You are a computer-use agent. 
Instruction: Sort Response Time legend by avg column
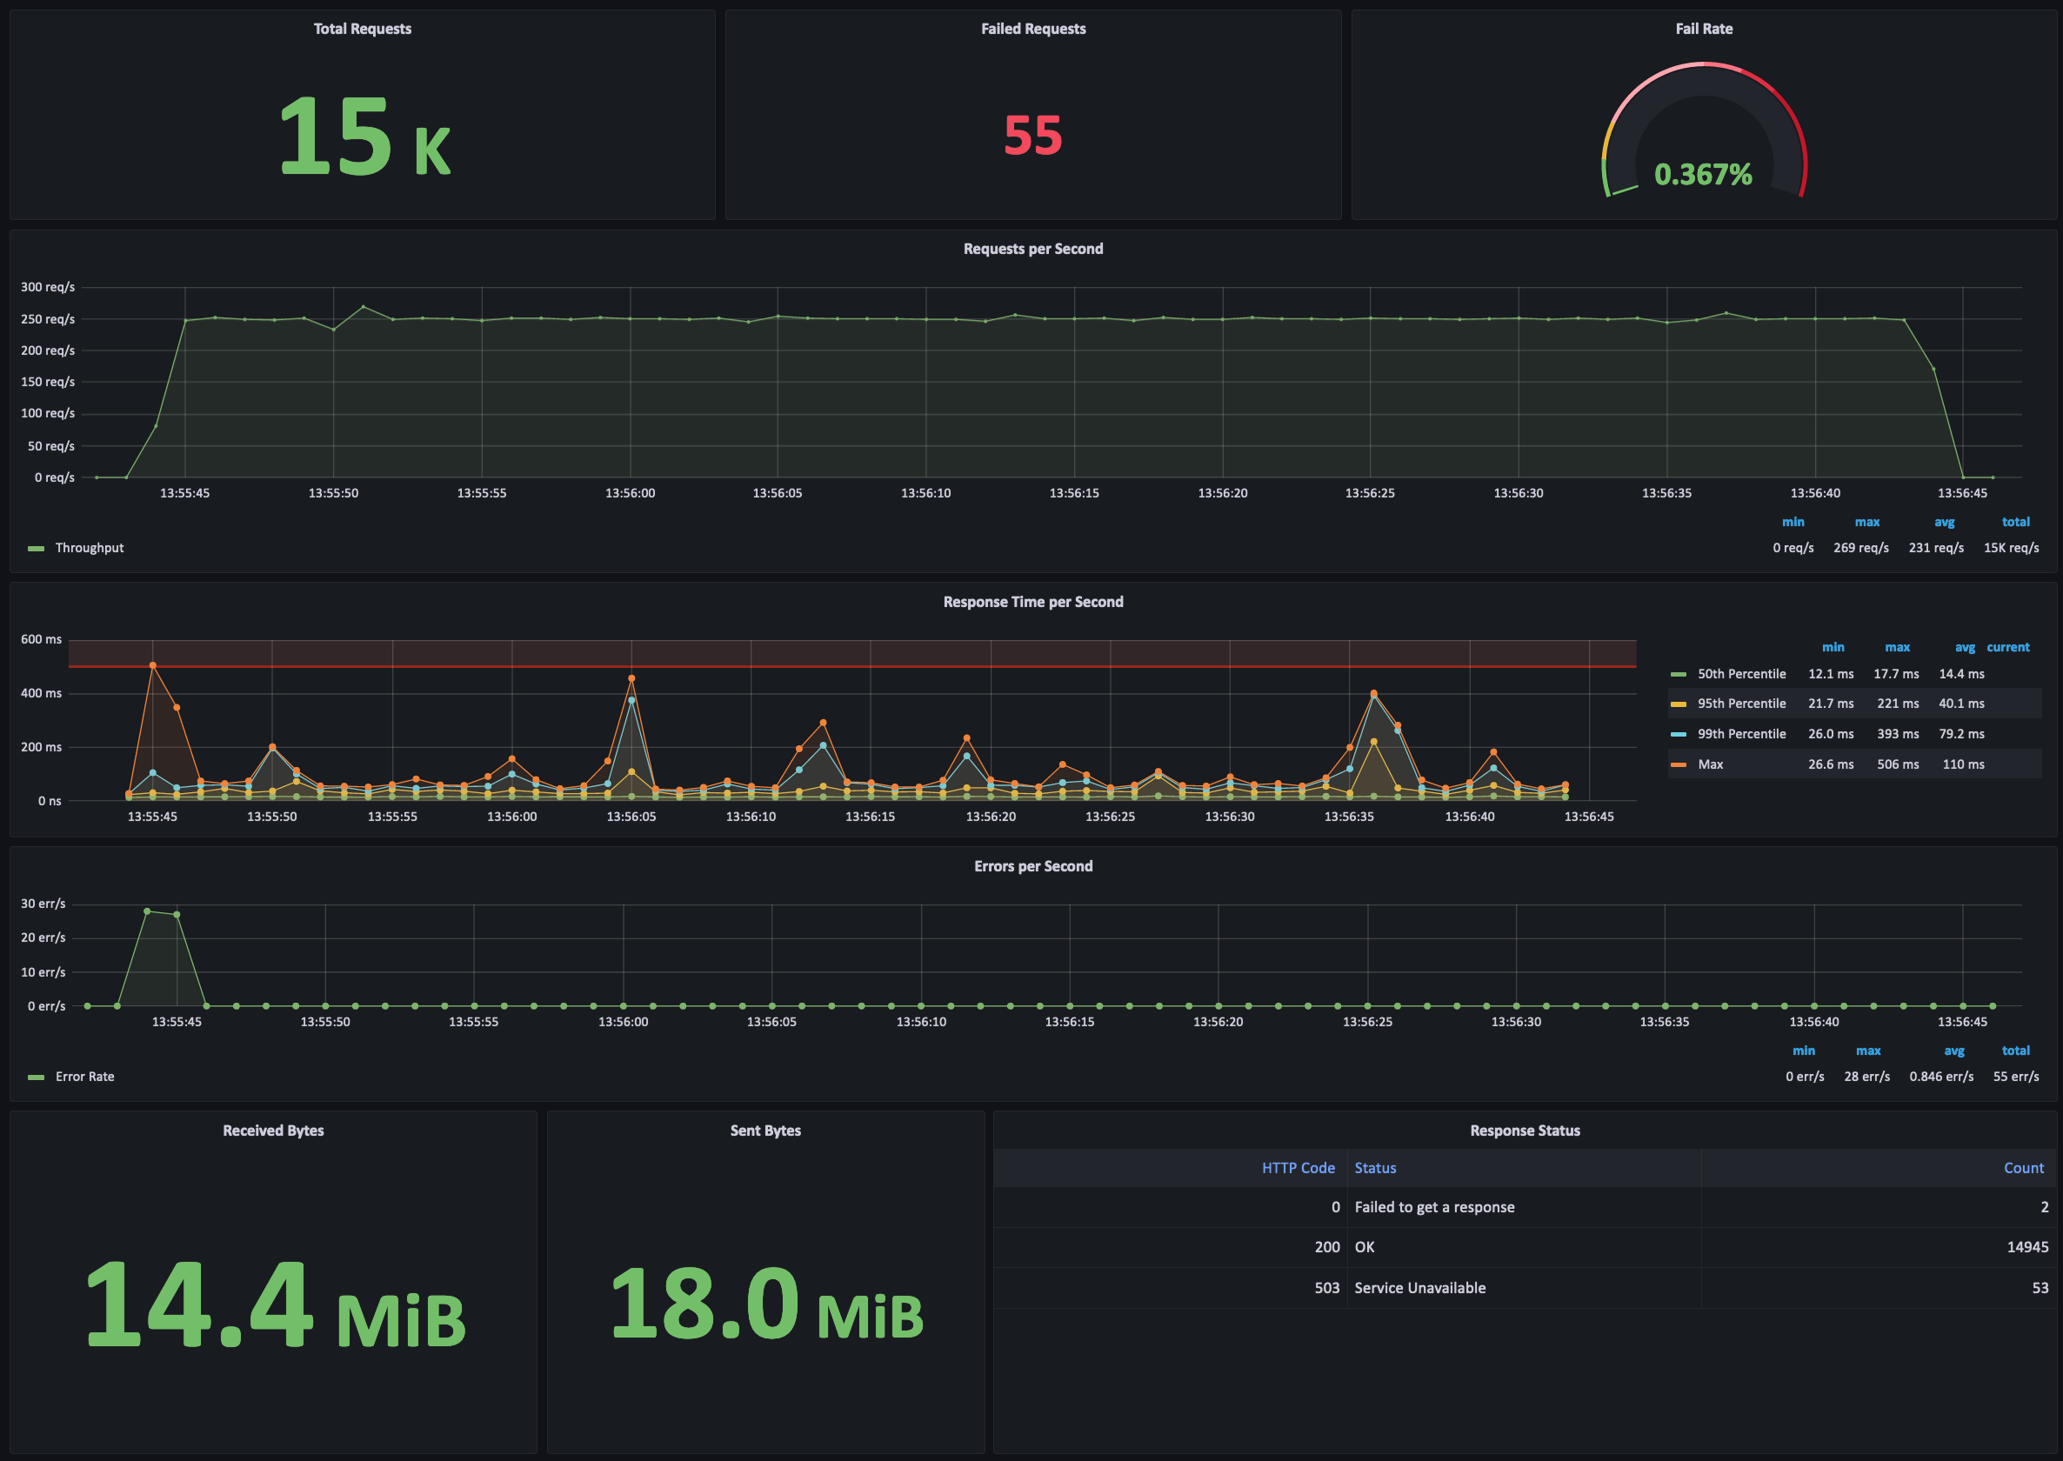coord(1965,648)
